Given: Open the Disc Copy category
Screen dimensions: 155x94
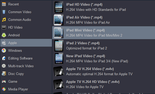Looking at the screenshot, I should (26, 74).
